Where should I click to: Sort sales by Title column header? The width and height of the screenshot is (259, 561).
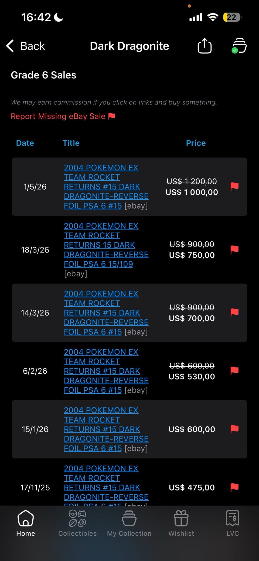tap(71, 143)
